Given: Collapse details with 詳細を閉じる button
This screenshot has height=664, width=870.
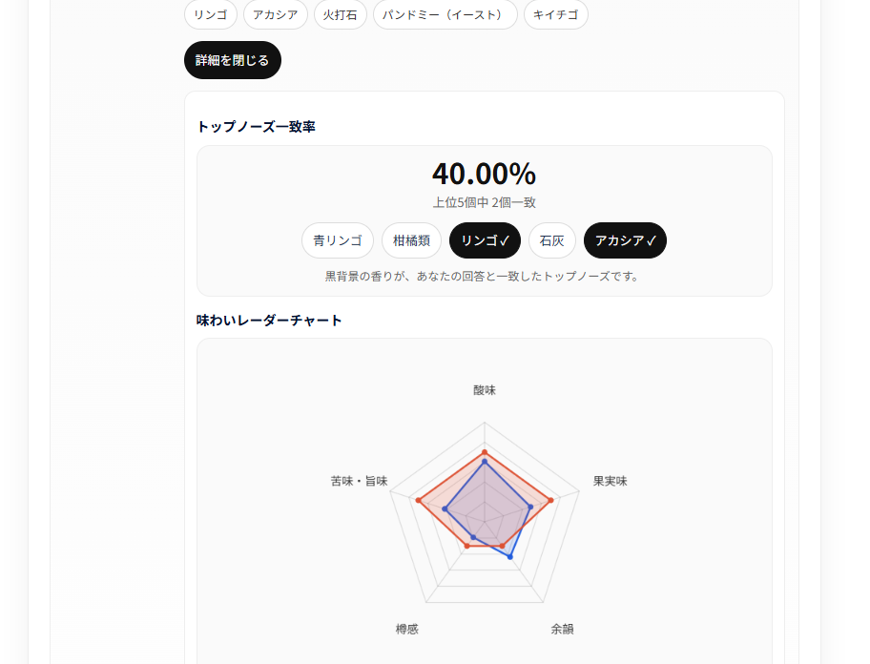Looking at the screenshot, I should pyautogui.click(x=232, y=60).
